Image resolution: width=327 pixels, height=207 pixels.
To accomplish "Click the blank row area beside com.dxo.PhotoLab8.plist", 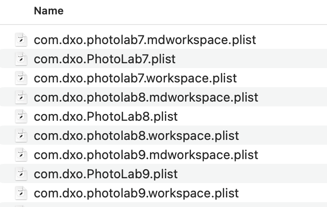I will pyautogui.click(x=252, y=116).
